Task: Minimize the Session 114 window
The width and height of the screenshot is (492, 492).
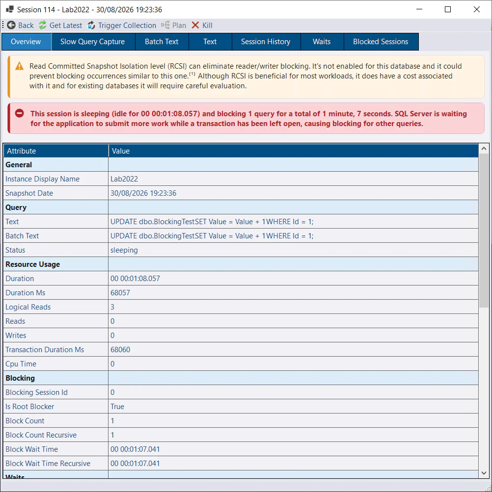Action: click(x=419, y=9)
